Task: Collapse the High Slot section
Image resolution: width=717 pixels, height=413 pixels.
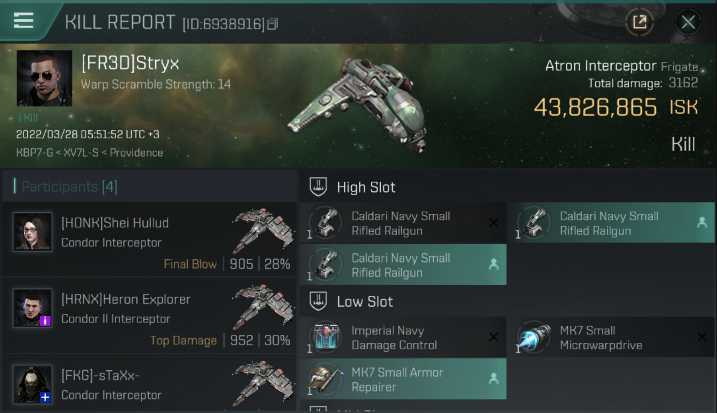Action: 318,187
